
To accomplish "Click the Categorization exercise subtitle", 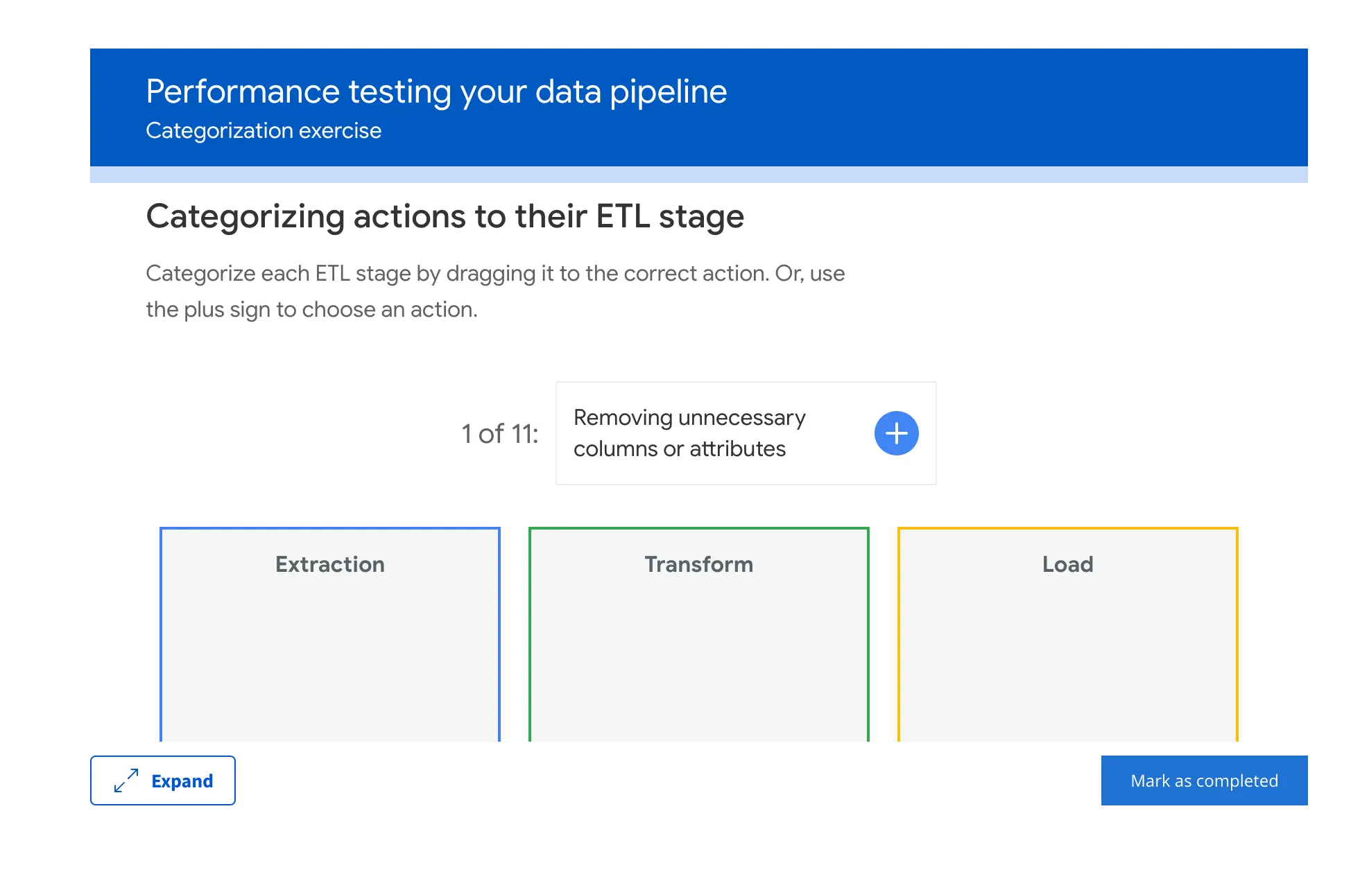I will (x=264, y=130).
